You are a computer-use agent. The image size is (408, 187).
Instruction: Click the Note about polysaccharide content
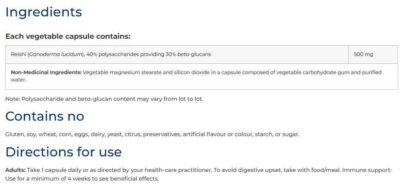(x=104, y=99)
